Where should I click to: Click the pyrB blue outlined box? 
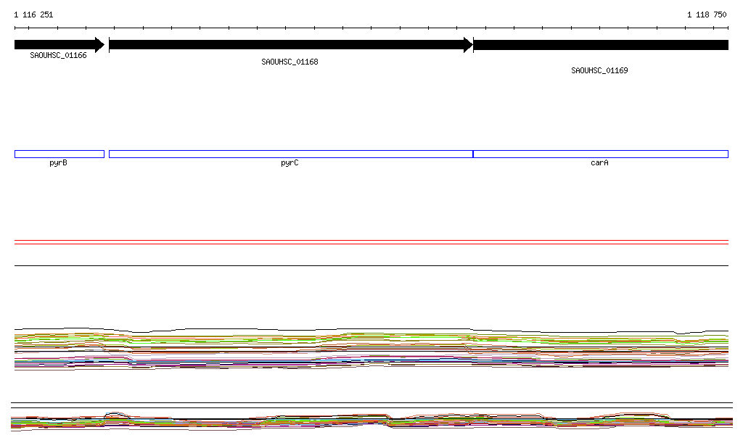pos(59,154)
